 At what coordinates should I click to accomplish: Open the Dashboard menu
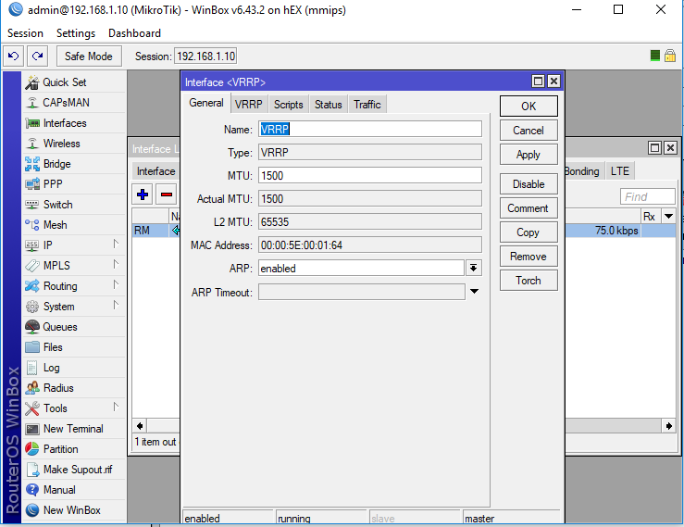pyautogui.click(x=134, y=33)
